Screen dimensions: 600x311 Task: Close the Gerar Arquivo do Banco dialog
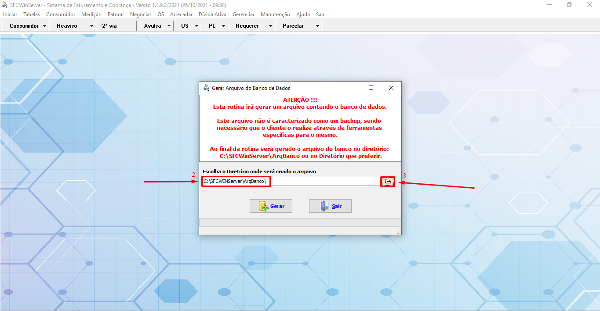[x=391, y=88]
